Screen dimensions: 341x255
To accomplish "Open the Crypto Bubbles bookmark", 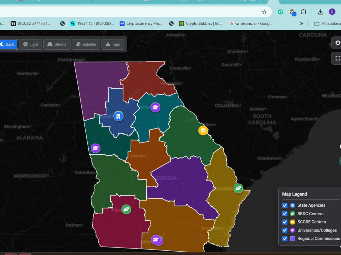I will click(x=201, y=23).
